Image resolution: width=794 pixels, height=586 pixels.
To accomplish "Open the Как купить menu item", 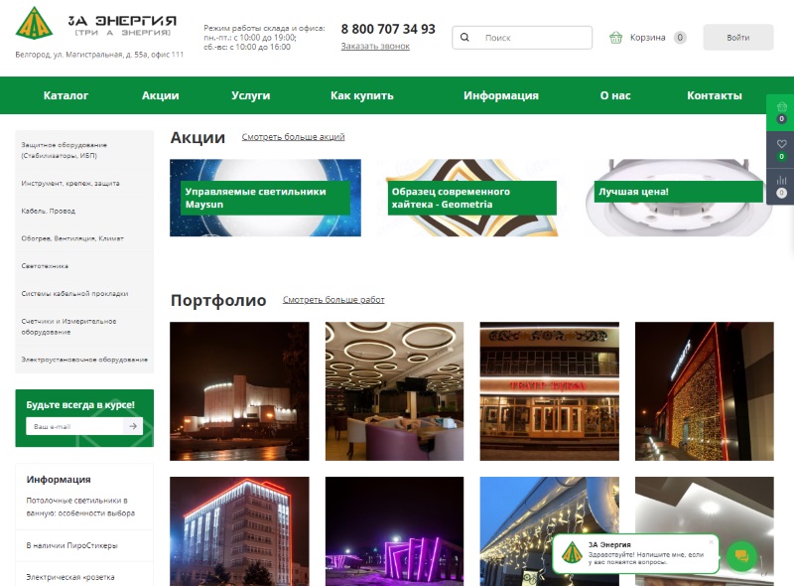I will click(x=361, y=95).
